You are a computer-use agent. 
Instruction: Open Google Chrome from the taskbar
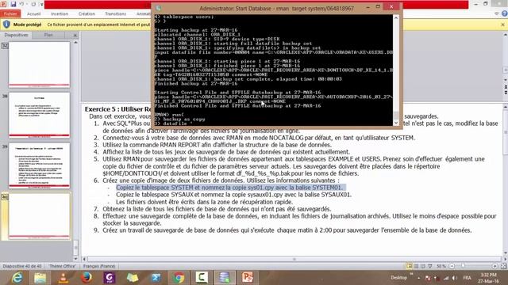pyautogui.click(x=178, y=278)
